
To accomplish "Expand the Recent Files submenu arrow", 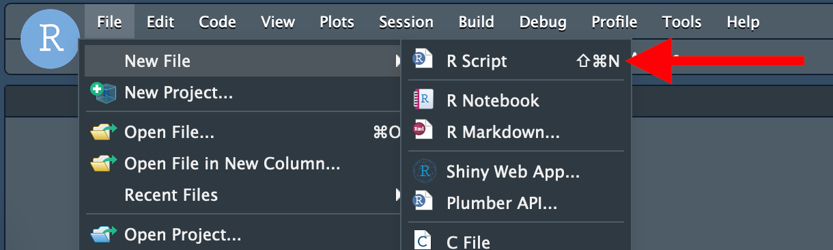I will click(x=397, y=195).
